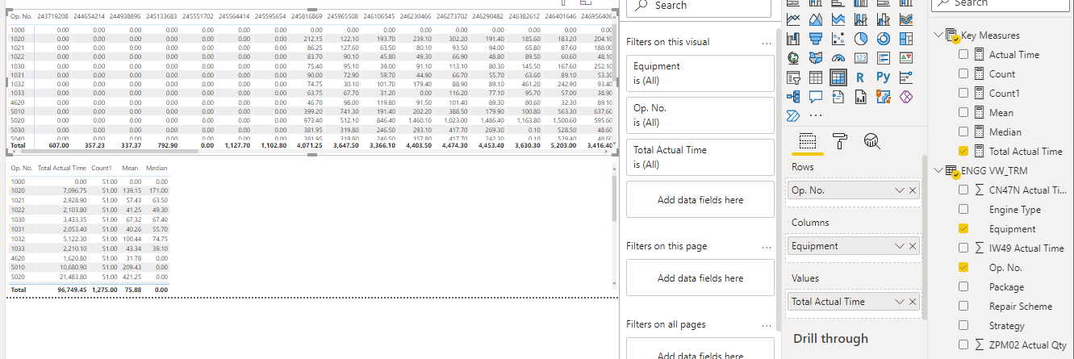Select the Decomposition tree visualization
Screen dimensions: 1074x359
pos(793,96)
